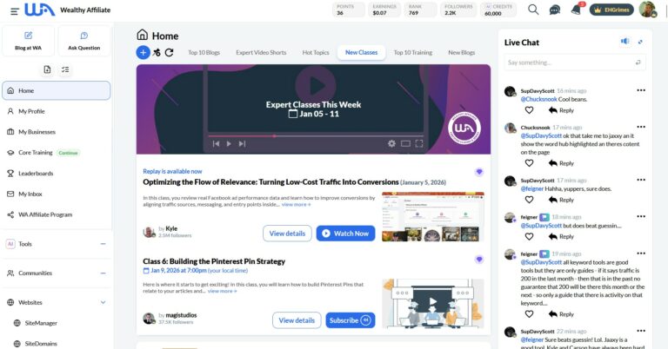Collapse the Tools section in the sidebar
Viewport: 668px width, 349px height.
point(103,244)
